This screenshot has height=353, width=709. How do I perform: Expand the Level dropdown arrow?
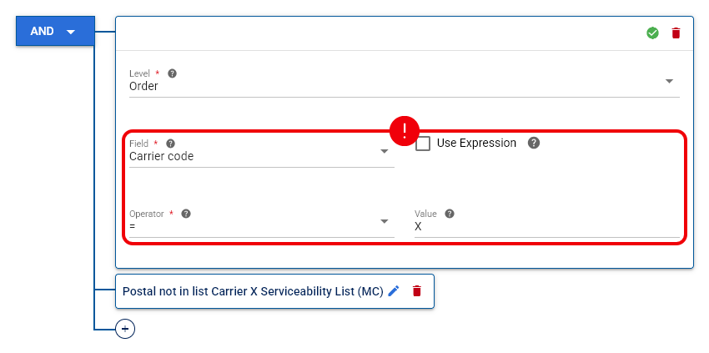pyautogui.click(x=669, y=82)
